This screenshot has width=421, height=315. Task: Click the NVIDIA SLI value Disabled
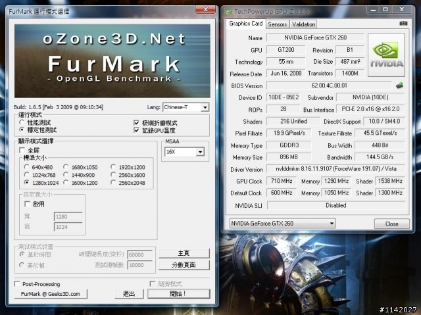[336, 206]
